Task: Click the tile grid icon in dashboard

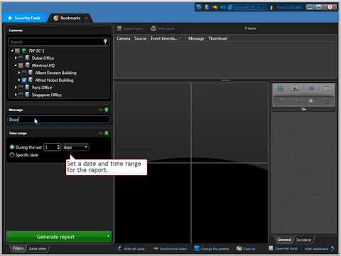Action: pos(281,88)
